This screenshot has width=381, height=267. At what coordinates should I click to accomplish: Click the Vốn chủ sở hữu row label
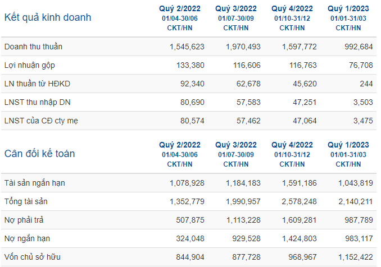(x=33, y=257)
